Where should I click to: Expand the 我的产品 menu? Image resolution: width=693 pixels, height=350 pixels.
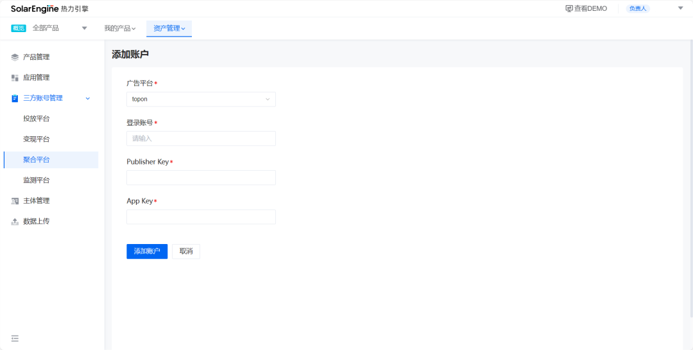(x=120, y=28)
